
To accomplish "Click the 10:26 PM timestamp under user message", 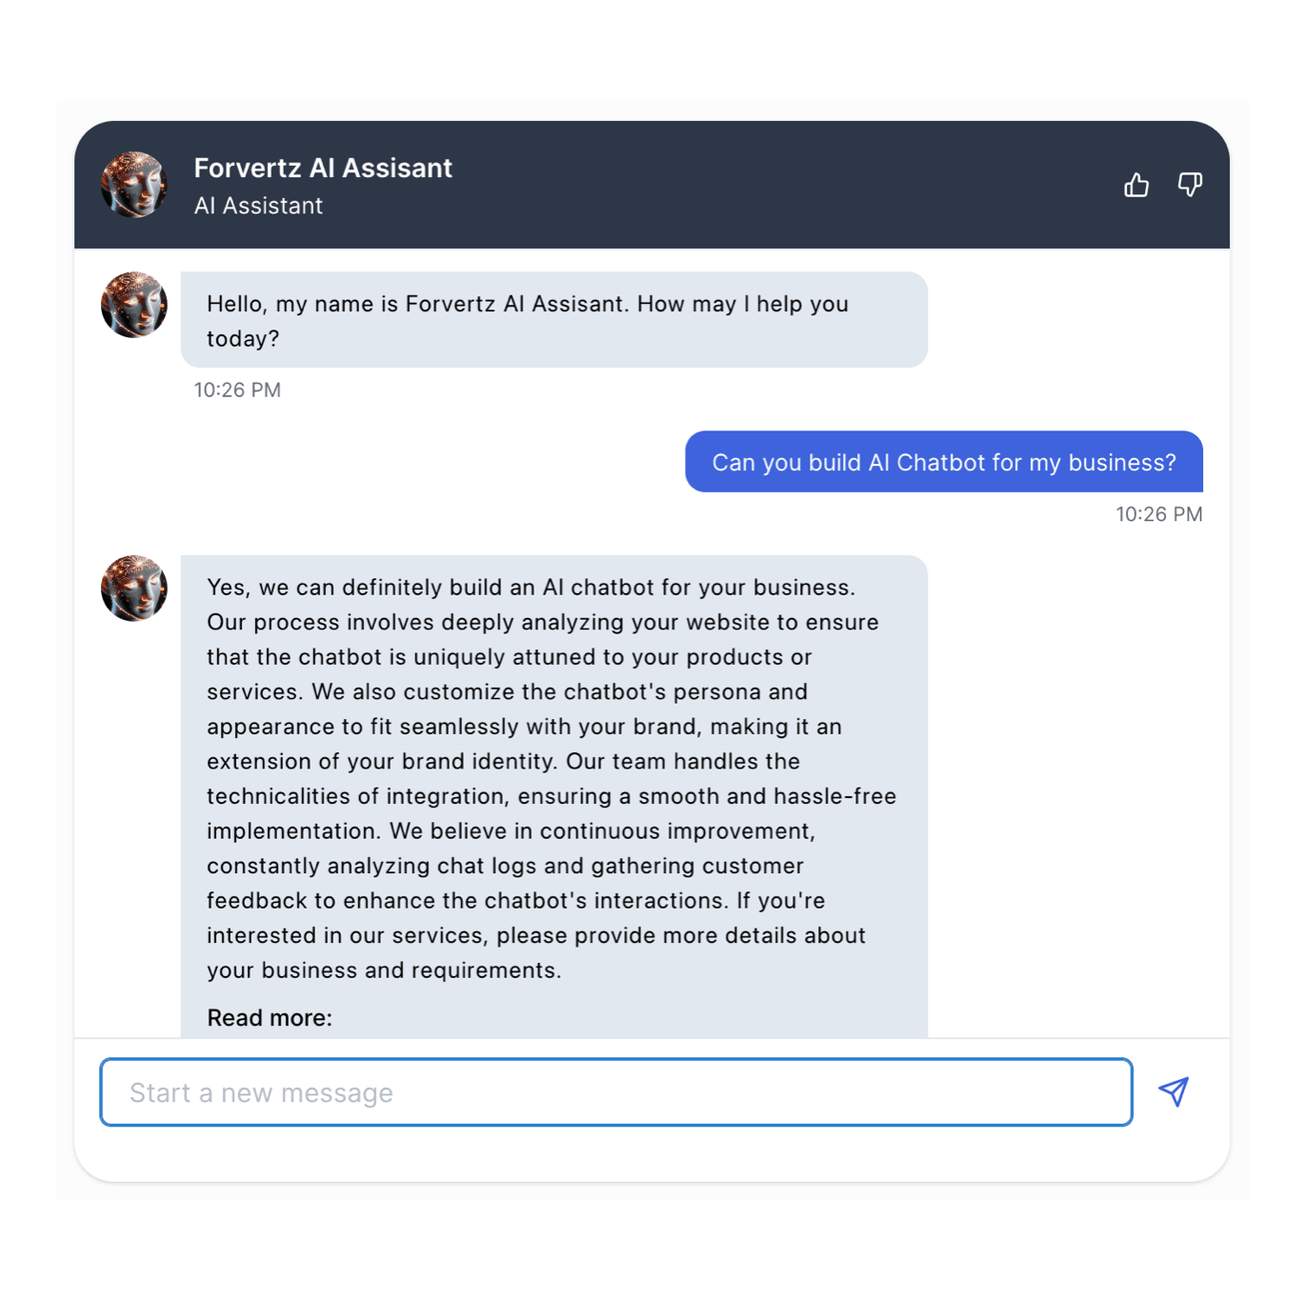I will tap(1159, 514).
